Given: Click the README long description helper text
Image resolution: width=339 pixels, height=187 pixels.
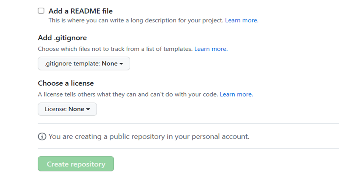Looking at the screenshot, I should [136, 20].
